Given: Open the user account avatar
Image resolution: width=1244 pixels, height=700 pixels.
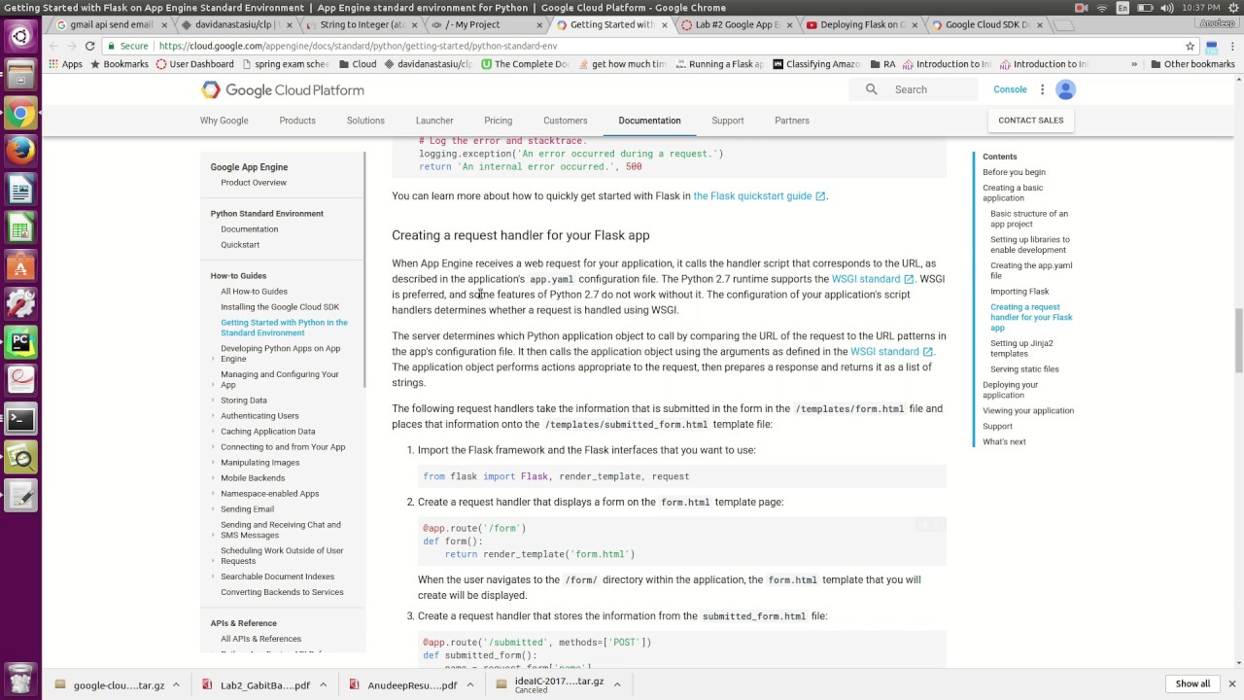Looking at the screenshot, I should (x=1066, y=89).
